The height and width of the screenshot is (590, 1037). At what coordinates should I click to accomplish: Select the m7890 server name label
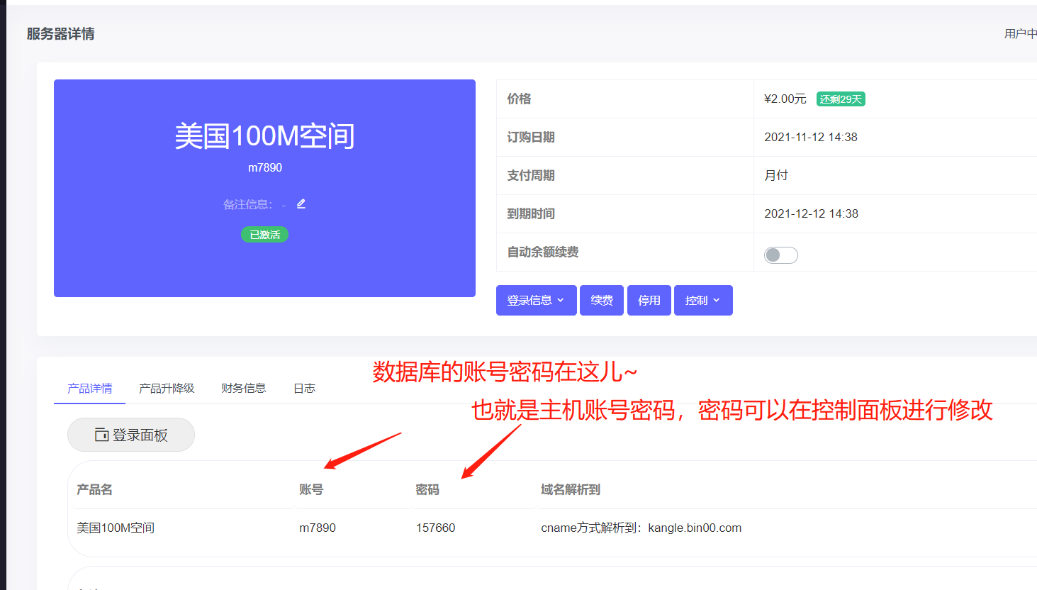tap(264, 167)
